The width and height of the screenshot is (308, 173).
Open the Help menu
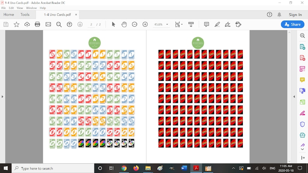point(43,8)
